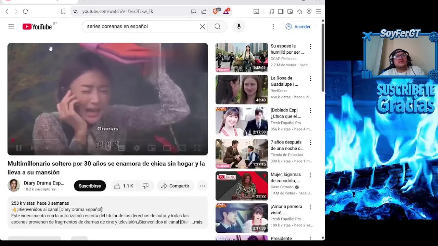Expand description with ...más
This screenshot has width=438, height=246.
pos(196,222)
